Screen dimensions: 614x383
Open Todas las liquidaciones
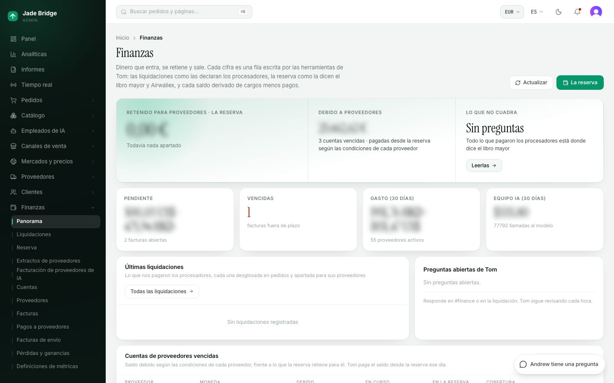pyautogui.click(x=162, y=292)
